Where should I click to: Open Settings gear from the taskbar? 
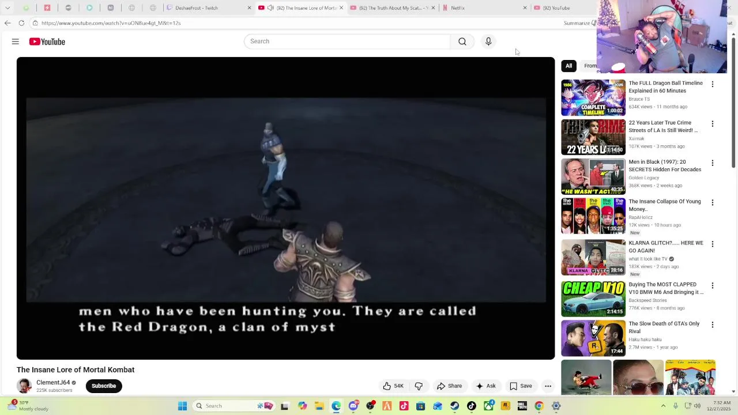(x=556, y=406)
